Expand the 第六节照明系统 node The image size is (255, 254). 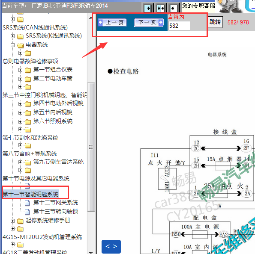click(x=20, y=121)
